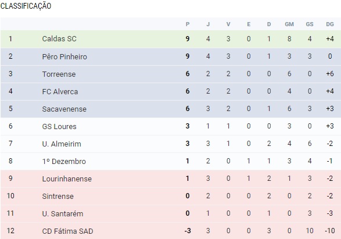Open the Sacavenense team entry
Screen dimensions: 341x239
64,109
